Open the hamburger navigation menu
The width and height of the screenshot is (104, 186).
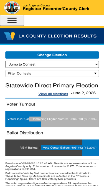12,20
